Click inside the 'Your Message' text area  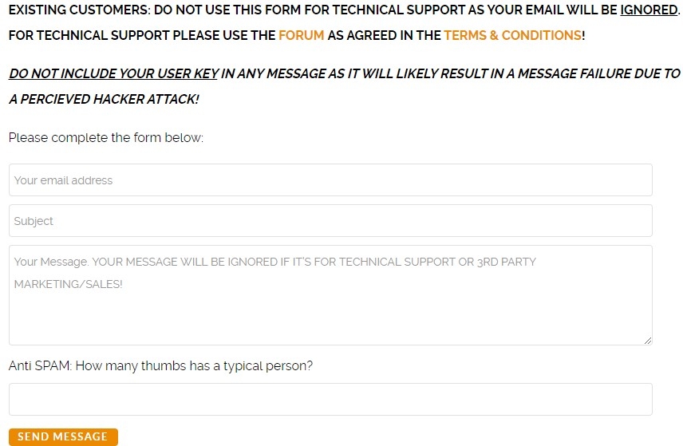click(x=330, y=311)
